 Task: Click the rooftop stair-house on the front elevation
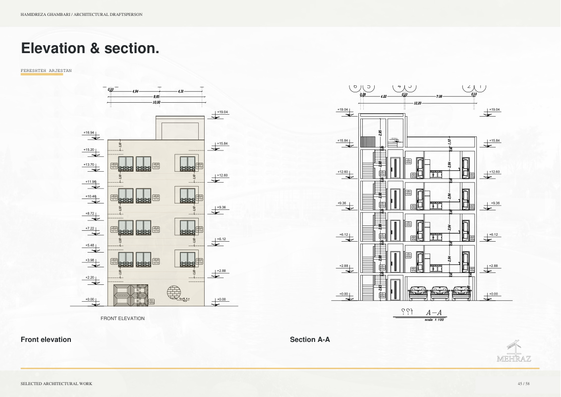[x=180, y=128]
